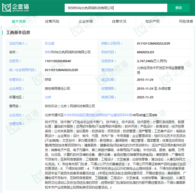This screenshot has width=195, height=193.
Task: Switch to the 经营状况 tab
Action: point(119,21)
